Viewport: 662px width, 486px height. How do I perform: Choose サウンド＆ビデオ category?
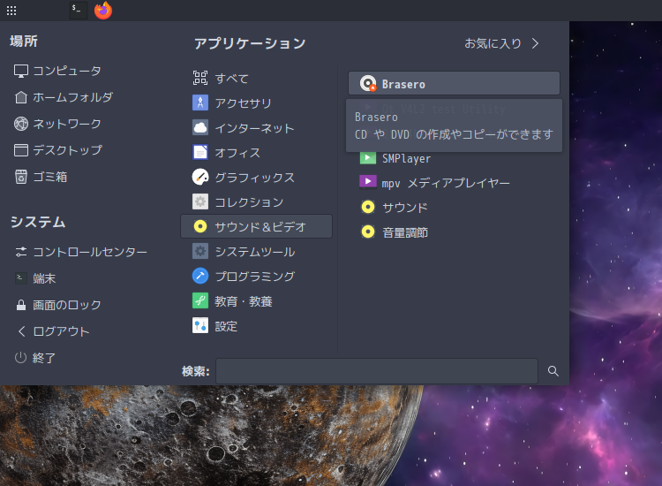pos(256,226)
